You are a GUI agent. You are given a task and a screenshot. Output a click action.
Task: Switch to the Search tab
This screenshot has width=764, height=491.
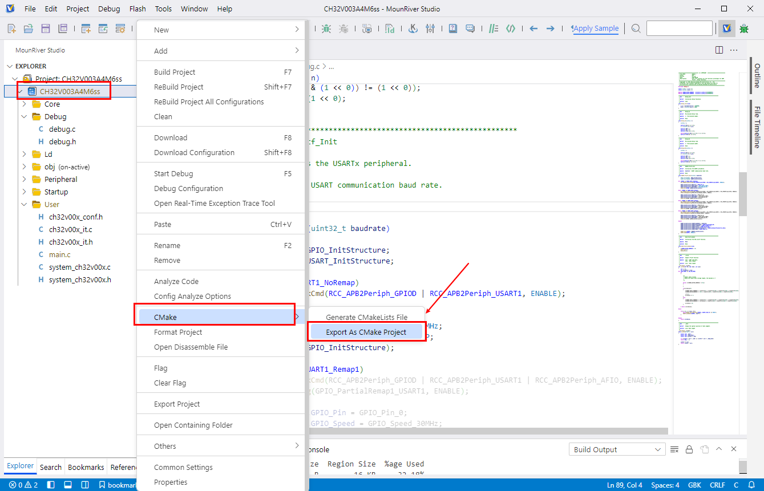pos(51,467)
